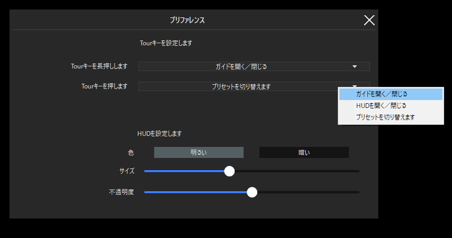Click the Tourキーを設定します heading
Viewport: 452px width, 238px height.
166,43
